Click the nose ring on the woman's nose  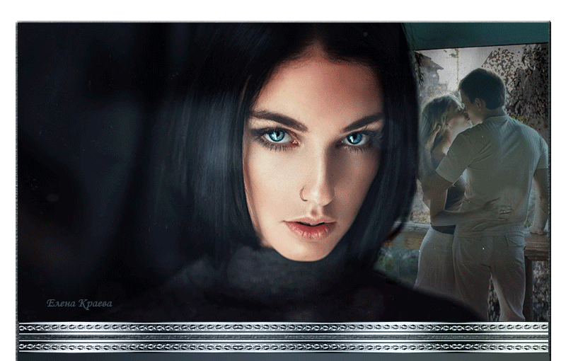pyautogui.click(x=304, y=193)
